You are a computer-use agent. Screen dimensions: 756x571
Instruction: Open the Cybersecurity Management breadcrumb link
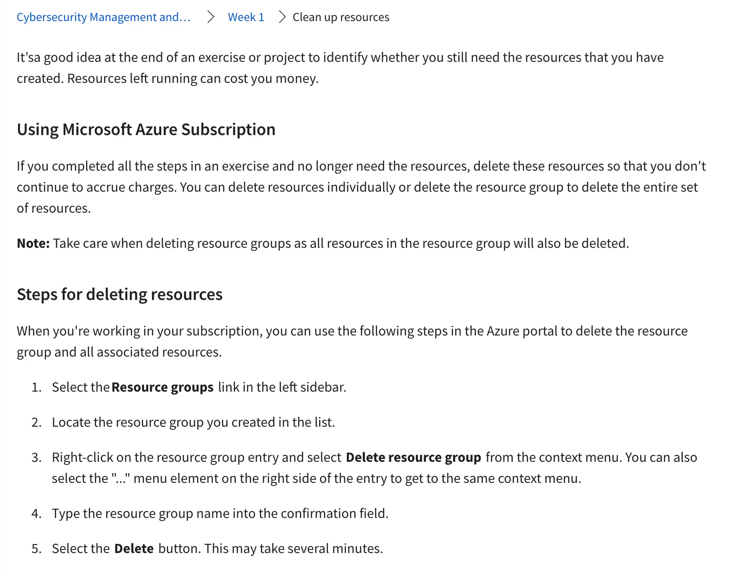(x=104, y=17)
